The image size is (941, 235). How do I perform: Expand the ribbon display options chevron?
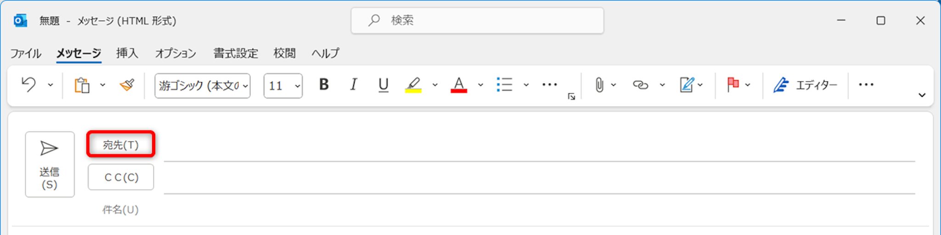click(922, 95)
